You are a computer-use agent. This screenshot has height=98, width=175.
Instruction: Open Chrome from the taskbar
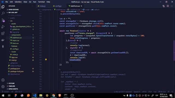(53, 96)
